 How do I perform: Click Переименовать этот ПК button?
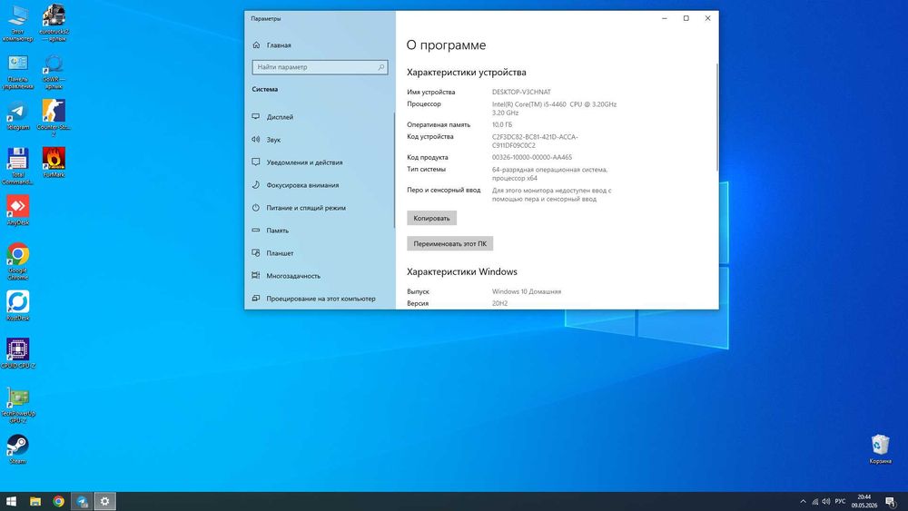click(450, 243)
